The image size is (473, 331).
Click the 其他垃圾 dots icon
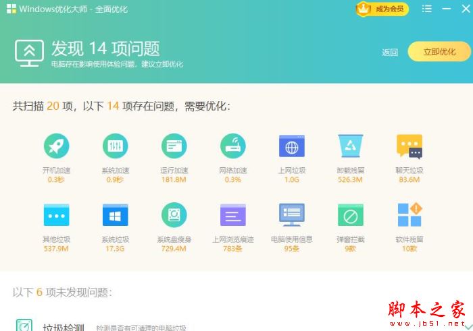coord(56,215)
